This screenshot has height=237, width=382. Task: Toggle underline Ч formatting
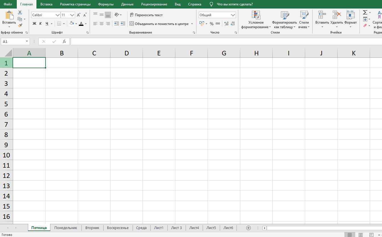[47, 24]
